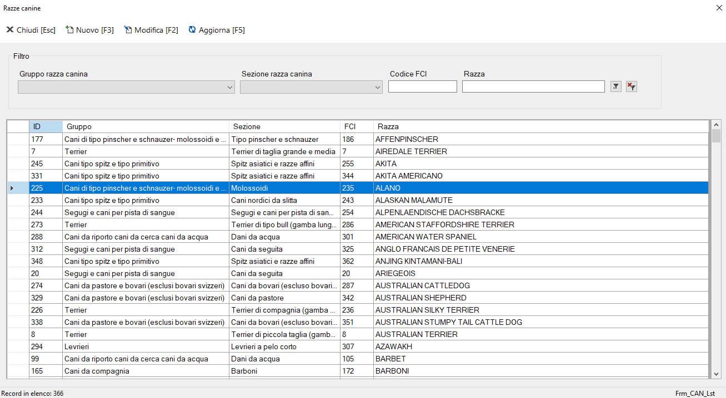
Task: Click the scrollbar up arrow
Action: [715, 125]
